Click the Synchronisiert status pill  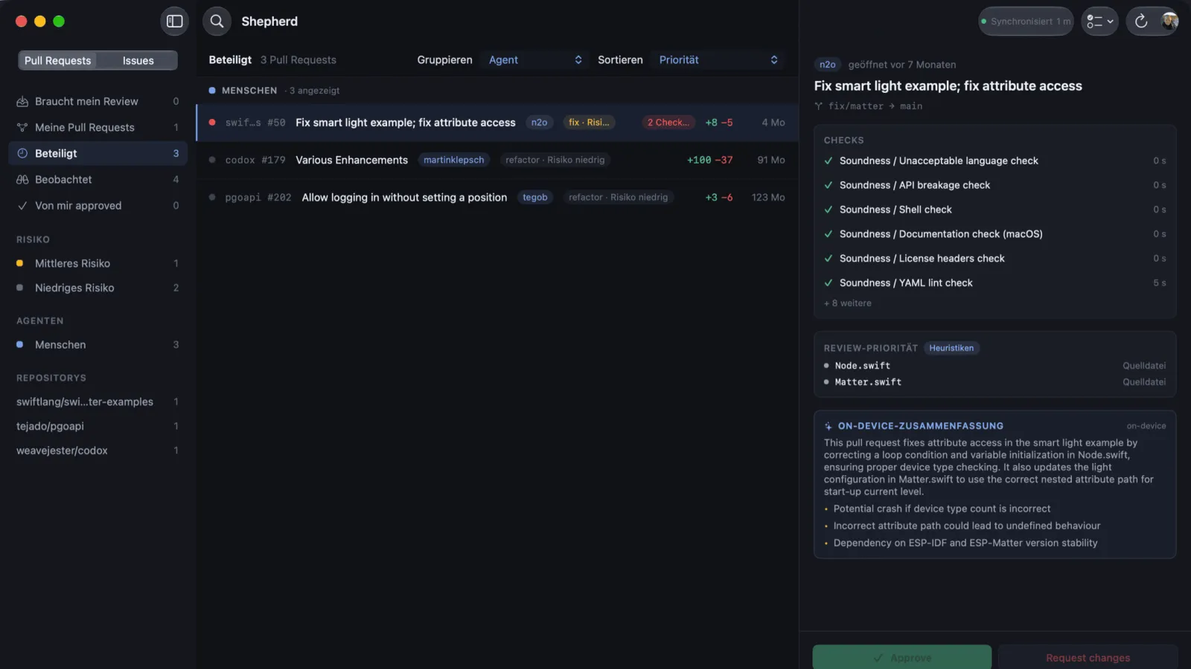pyautogui.click(x=1026, y=22)
